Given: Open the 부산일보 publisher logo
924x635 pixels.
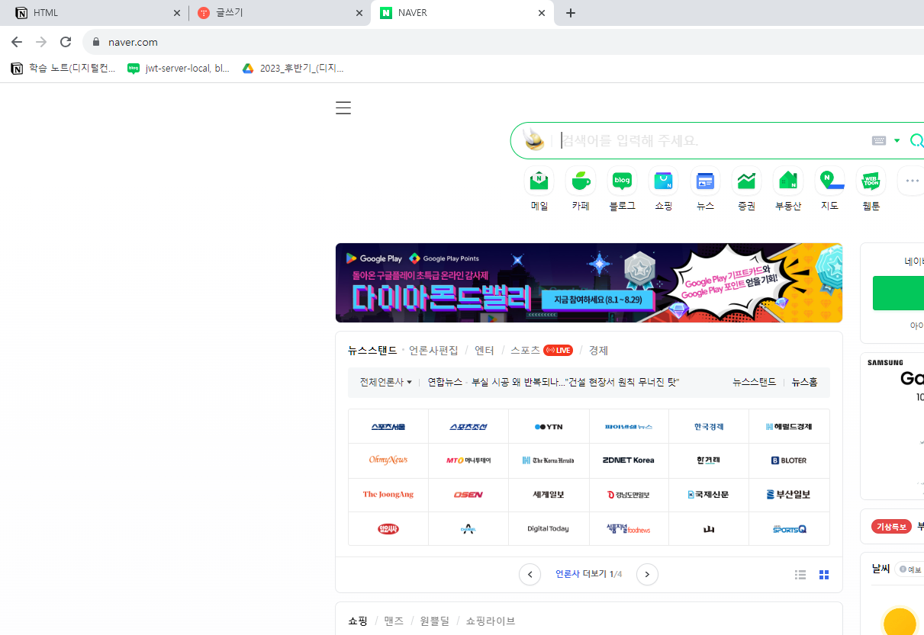Looking at the screenshot, I should coord(789,495).
